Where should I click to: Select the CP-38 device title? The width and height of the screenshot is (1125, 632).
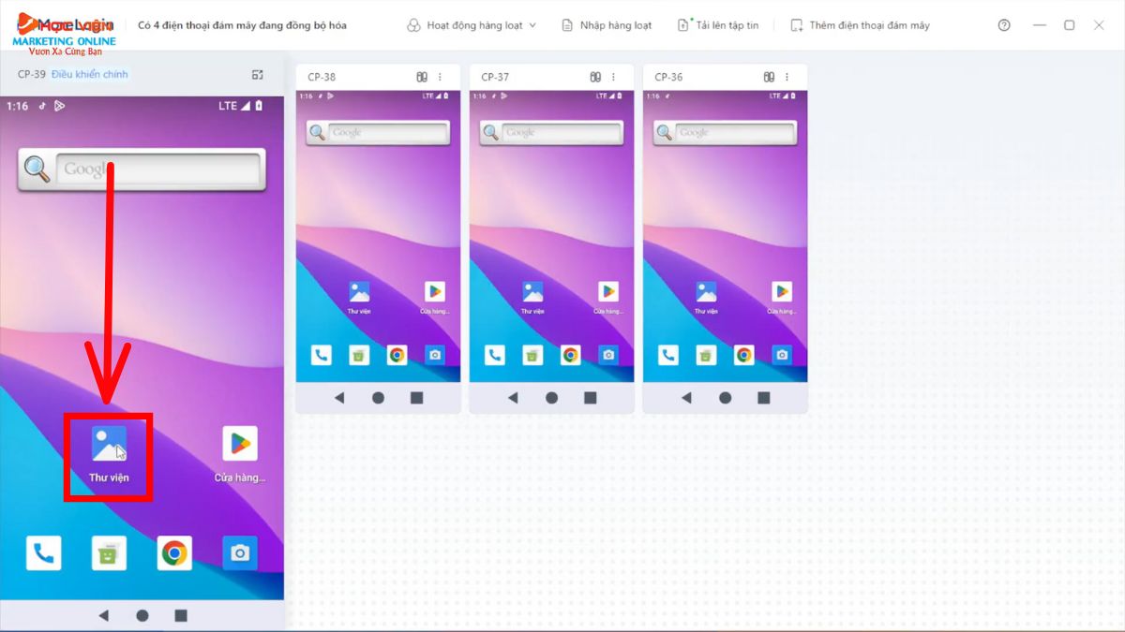[322, 77]
